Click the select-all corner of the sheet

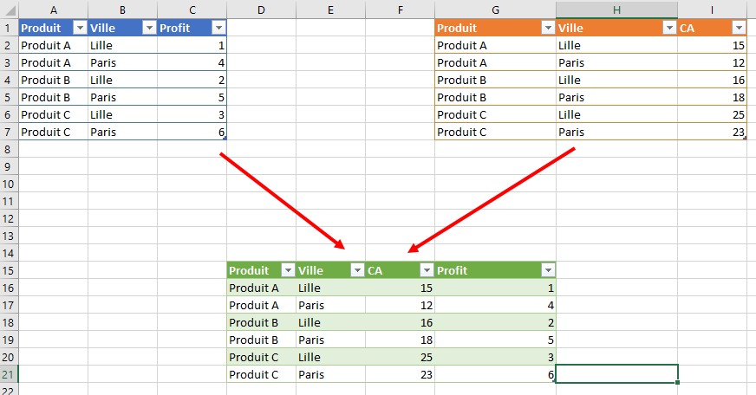tap(9, 10)
